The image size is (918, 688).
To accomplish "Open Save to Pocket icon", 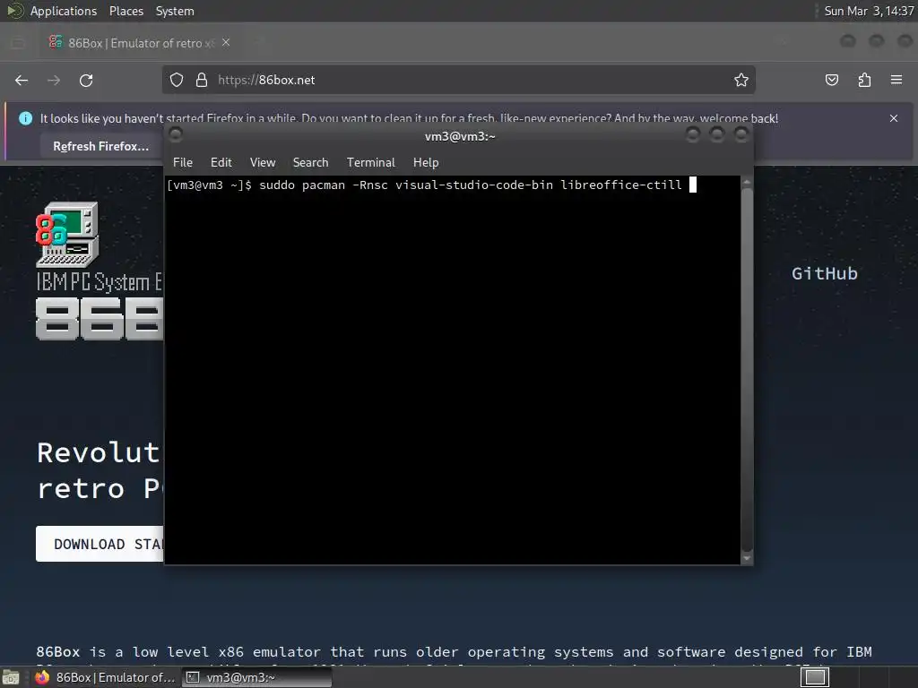I will pyautogui.click(x=832, y=80).
